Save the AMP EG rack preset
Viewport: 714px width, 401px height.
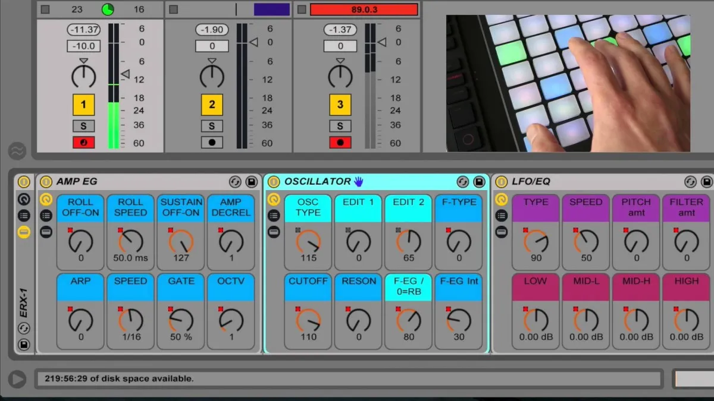pyautogui.click(x=251, y=182)
